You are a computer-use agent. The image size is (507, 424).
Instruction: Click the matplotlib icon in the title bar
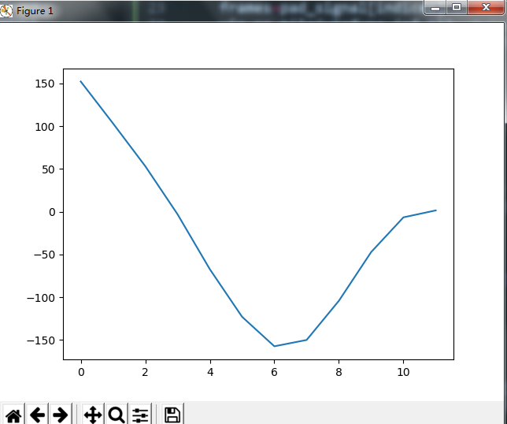6,11
